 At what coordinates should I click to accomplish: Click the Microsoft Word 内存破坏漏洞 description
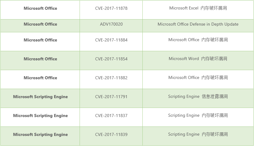(198, 59)
